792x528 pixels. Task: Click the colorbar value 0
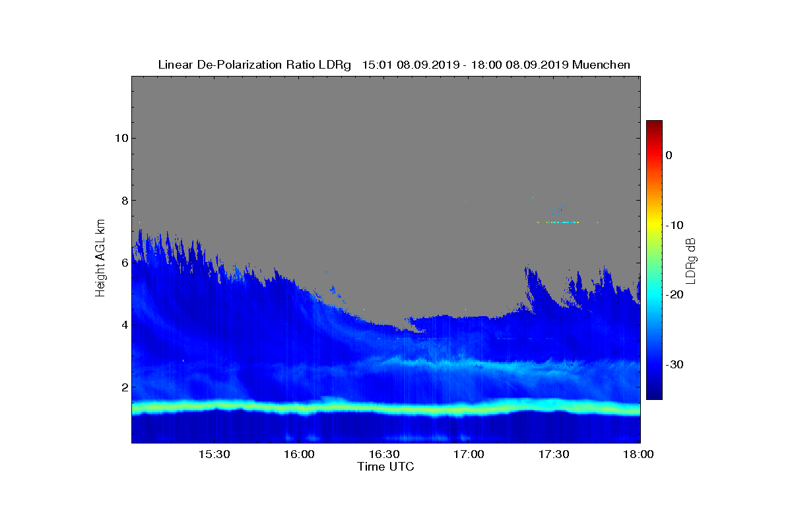point(669,155)
